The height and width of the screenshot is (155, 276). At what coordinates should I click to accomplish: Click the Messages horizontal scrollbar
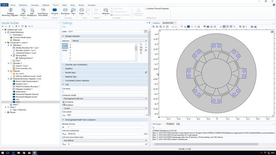(x=206, y=144)
